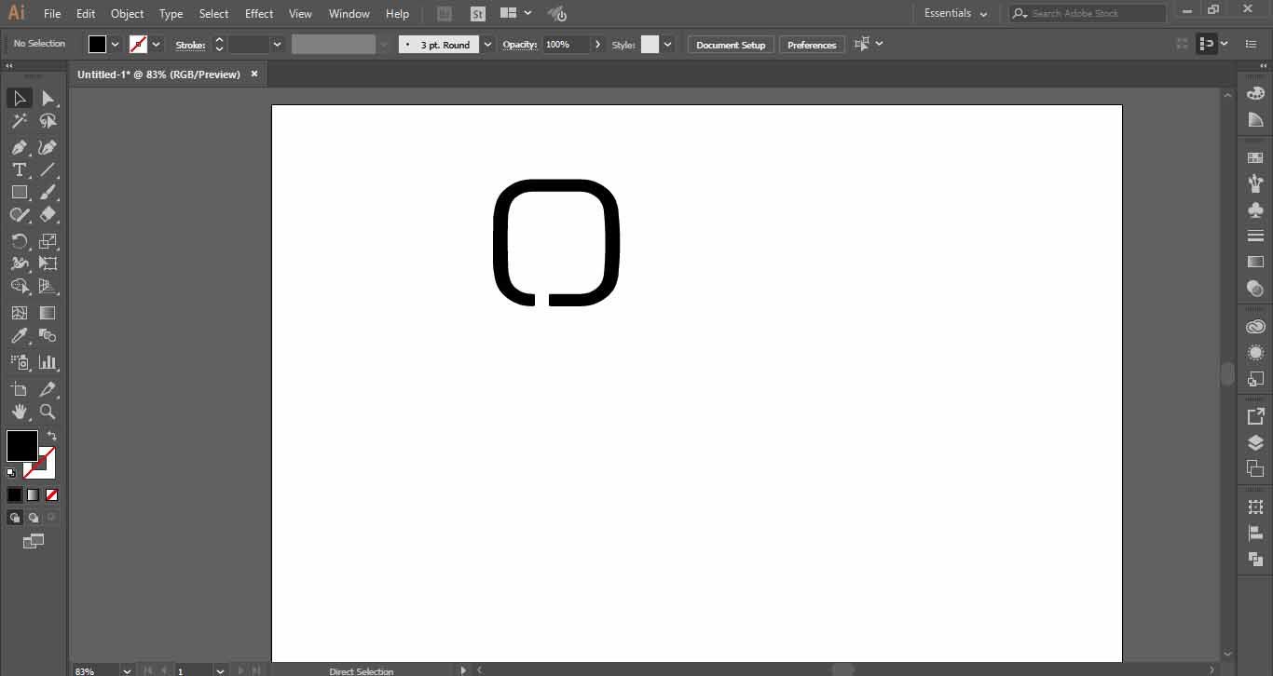This screenshot has width=1273, height=676.
Task: Open the Type menu
Action: tap(171, 14)
